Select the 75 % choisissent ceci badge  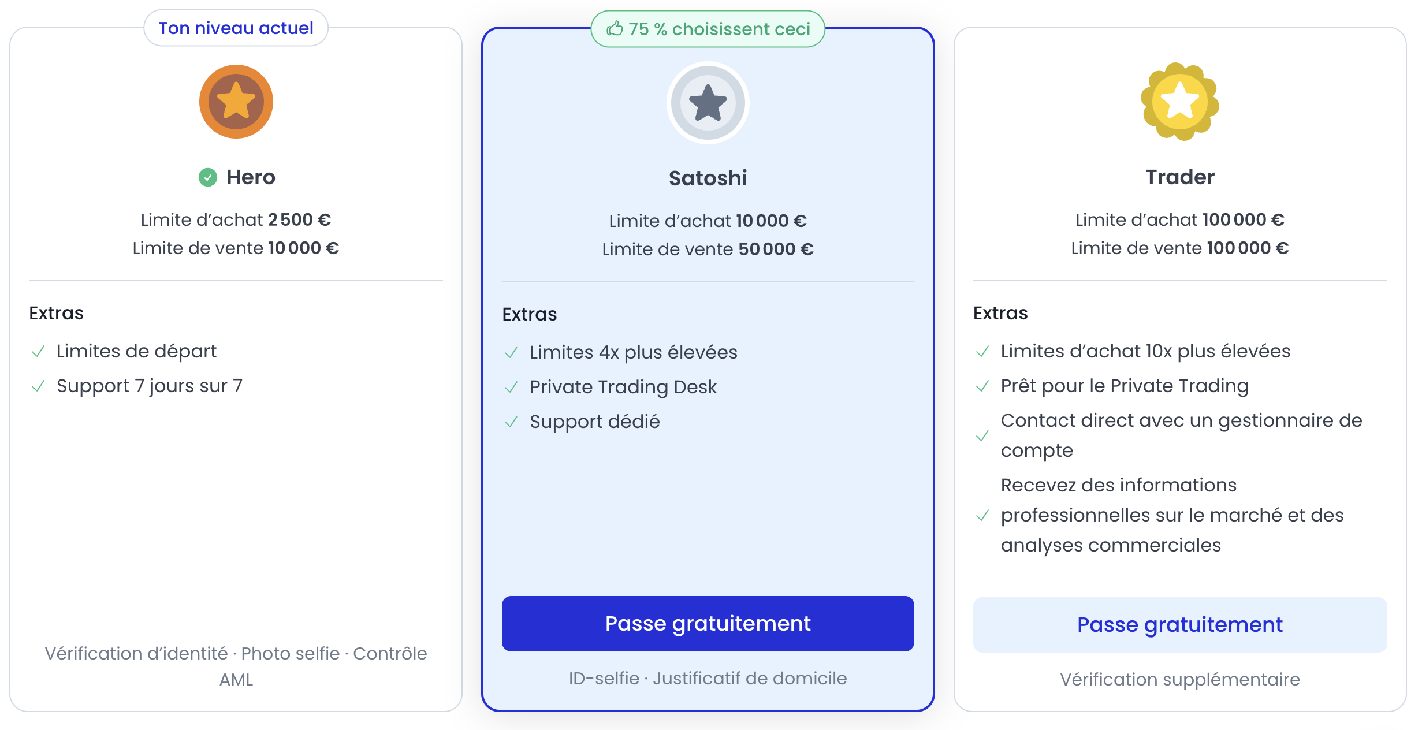coord(708,29)
